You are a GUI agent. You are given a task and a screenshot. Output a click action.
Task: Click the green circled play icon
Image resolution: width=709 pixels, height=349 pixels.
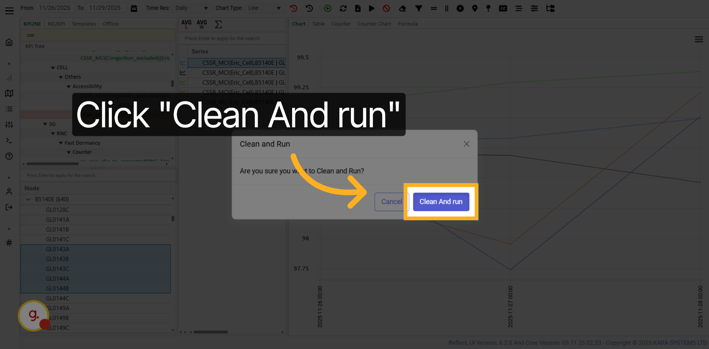click(328, 8)
